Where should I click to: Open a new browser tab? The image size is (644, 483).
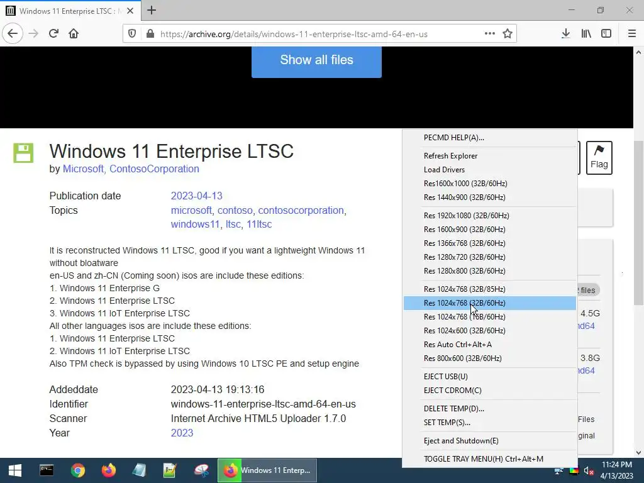point(152,10)
